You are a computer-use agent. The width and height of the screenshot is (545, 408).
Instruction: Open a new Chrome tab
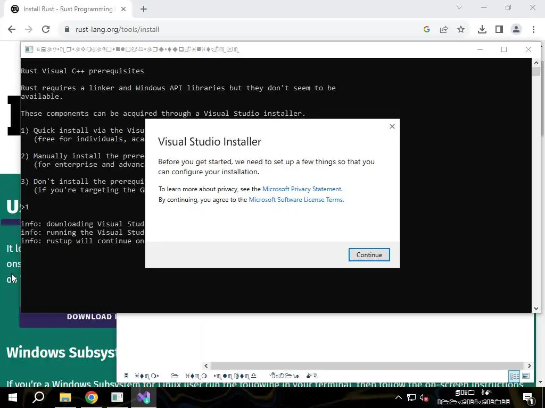(x=144, y=10)
